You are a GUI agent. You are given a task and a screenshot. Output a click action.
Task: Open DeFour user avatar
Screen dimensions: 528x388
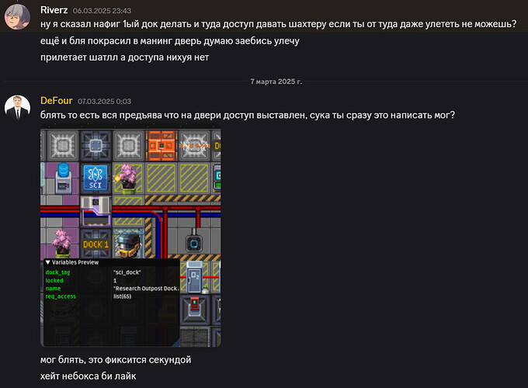point(17,107)
